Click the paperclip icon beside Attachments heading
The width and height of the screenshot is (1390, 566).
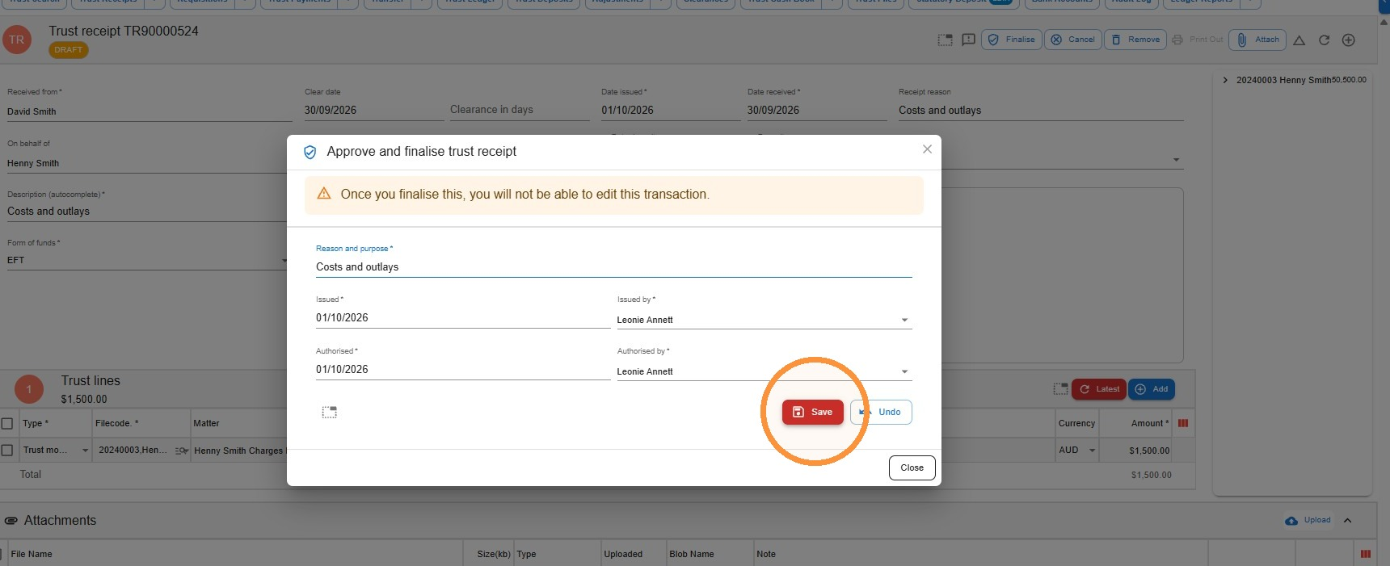point(11,521)
